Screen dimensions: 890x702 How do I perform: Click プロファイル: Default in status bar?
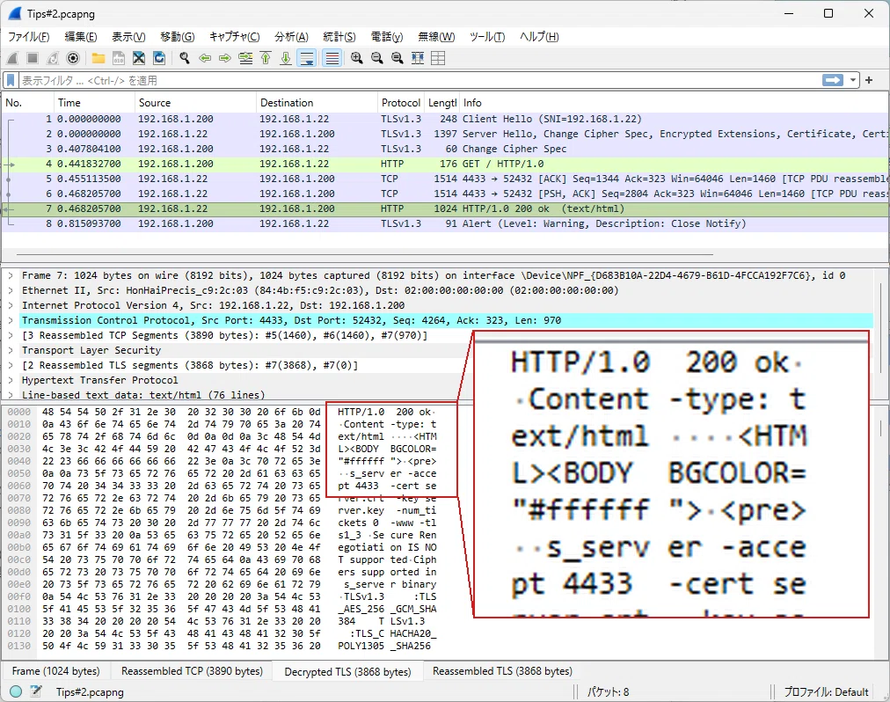[x=826, y=691]
